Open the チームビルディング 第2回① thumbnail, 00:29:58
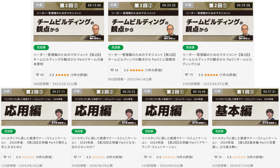Viewport: 280px width, 168px height. [x=218, y=22]
